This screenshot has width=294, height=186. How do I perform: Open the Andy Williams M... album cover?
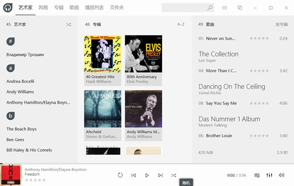(x=143, y=109)
